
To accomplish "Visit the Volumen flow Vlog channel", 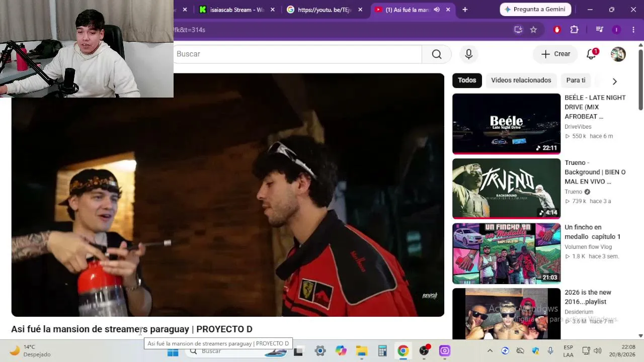I will coord(588,247).
